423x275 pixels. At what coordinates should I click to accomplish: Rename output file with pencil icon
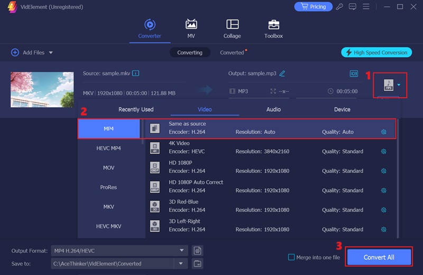pyautogui.click(x=282, y=74)
